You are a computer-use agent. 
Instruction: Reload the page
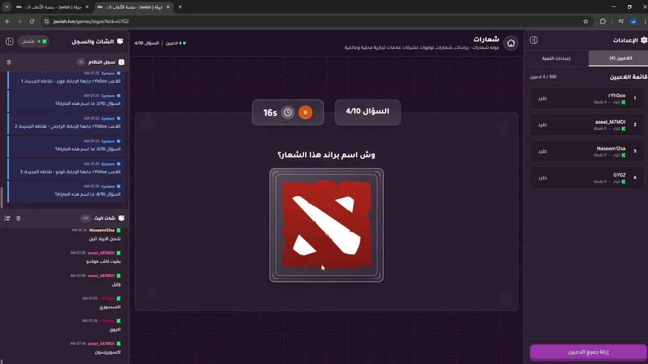point(32,21)
